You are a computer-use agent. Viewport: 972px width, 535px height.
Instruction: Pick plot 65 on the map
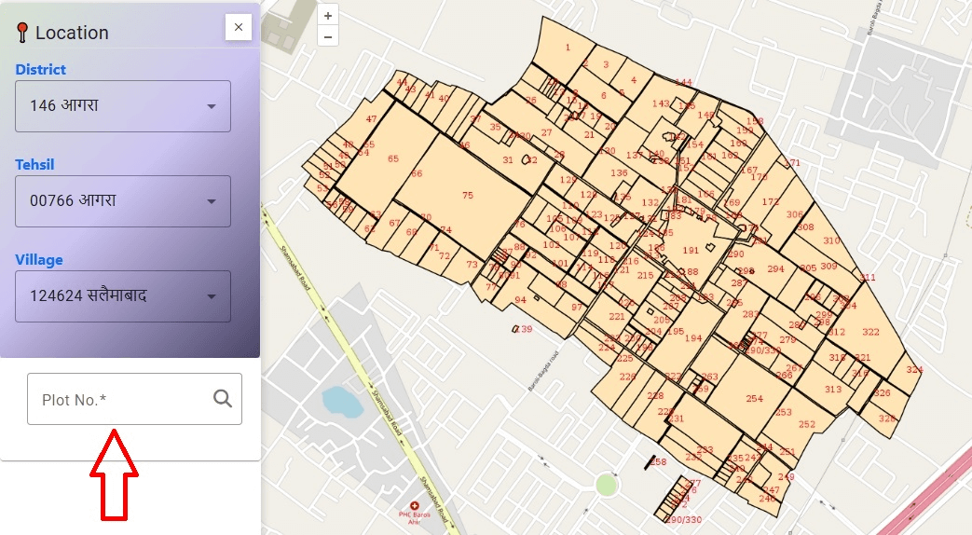coord(393,159)
